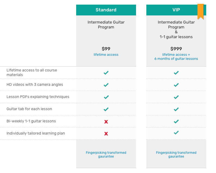Open Standard Fingerpicking transformed guarantee link

pos(106,155)
